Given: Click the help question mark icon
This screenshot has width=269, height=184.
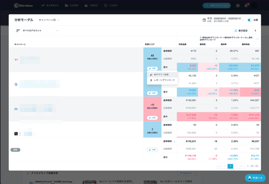Looking at the screenshot, I should [x=238, y=6].
